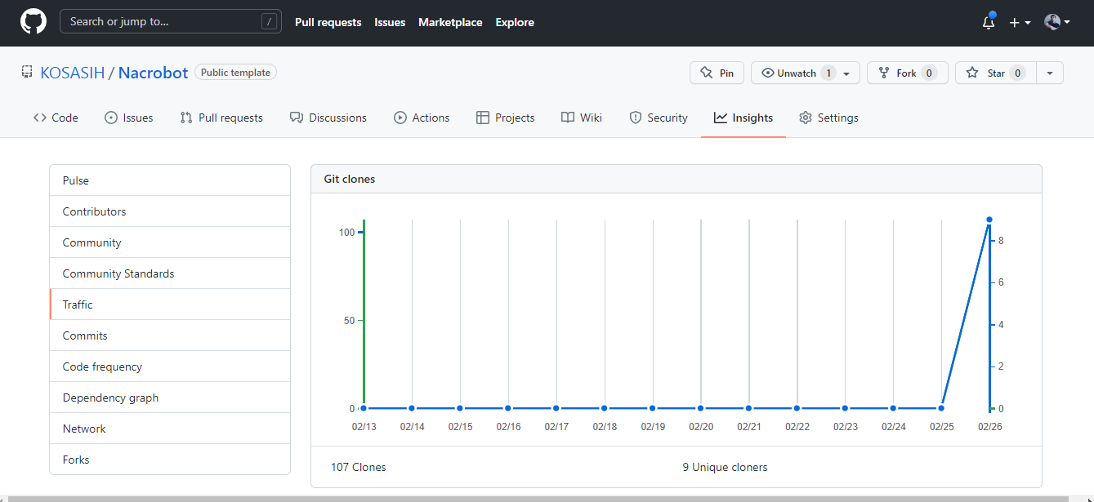The height and width of the screenshot is (502, 1094).
Task: Click the 02/13 data point on chart
Action: [364, 408]
